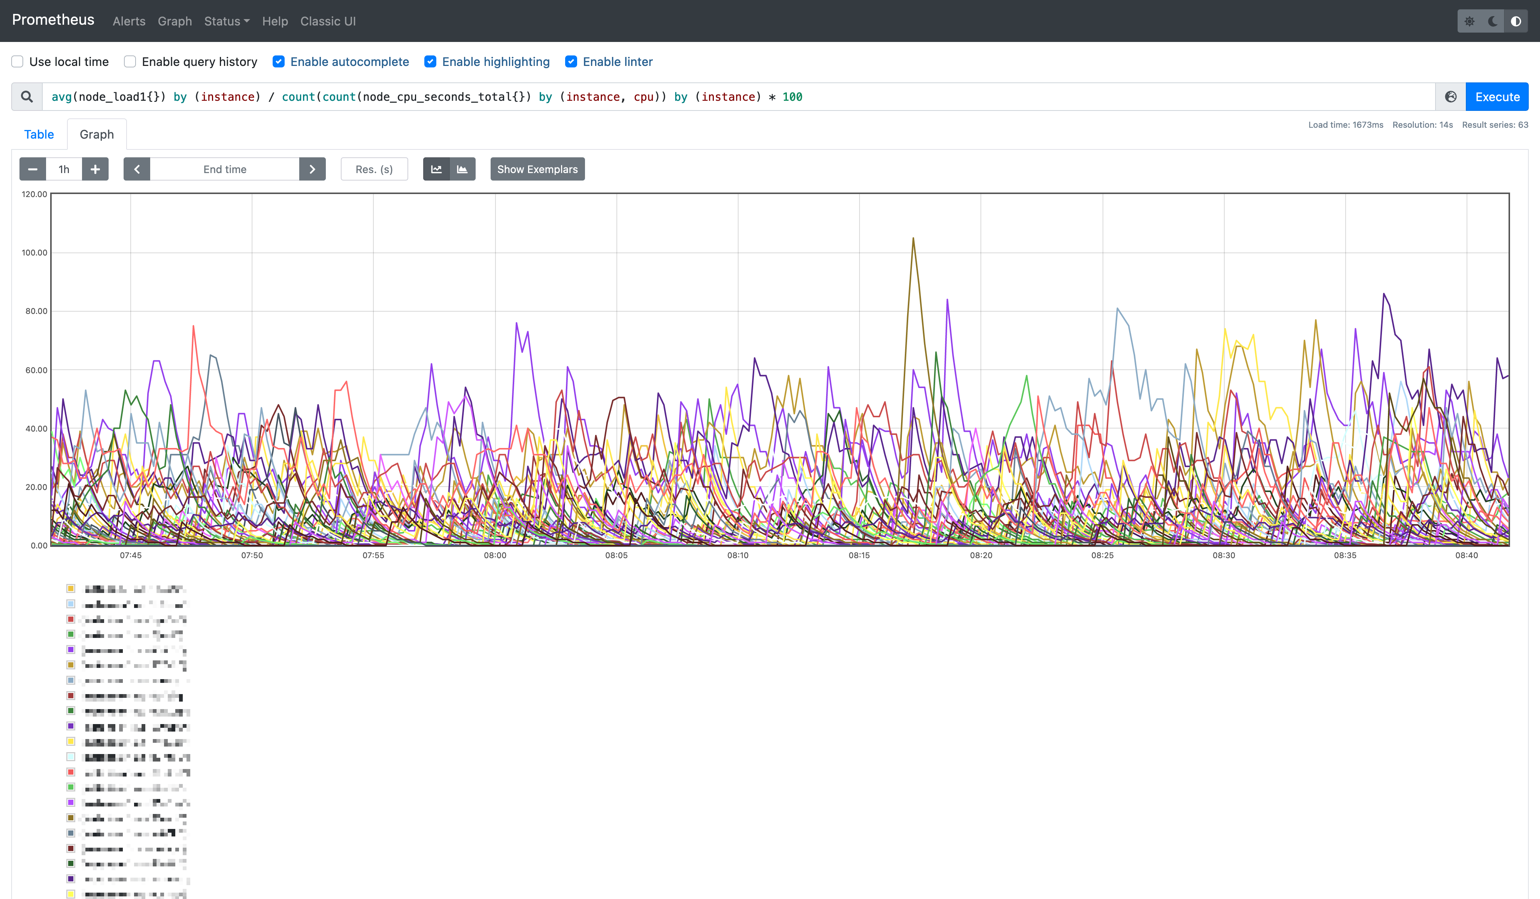1540x899 pixels.
Task: Select the stacked graph view icon
Action: (463, 169)
